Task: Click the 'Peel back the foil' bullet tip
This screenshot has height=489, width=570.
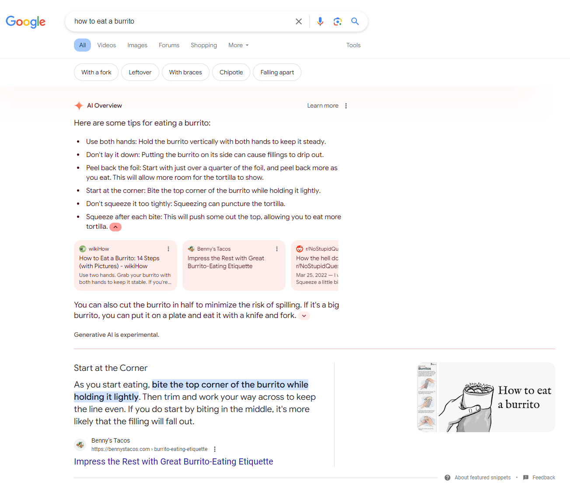Action: (212, 173)
